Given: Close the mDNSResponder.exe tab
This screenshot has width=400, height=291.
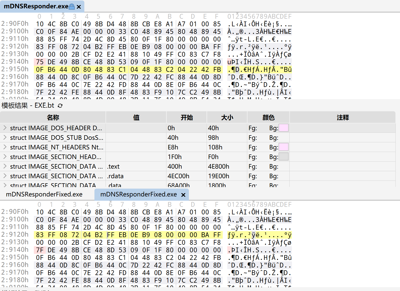Looking at the screenshot, I should tap(79, 7).
